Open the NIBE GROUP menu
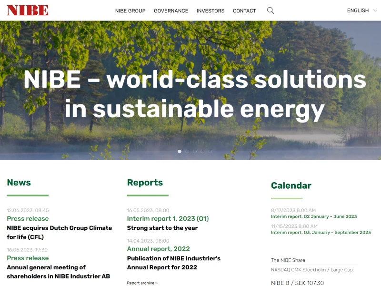 tap(130, 10)
